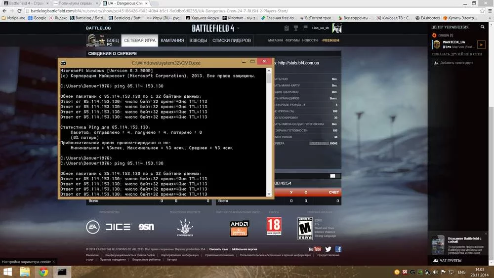Click the НОВОСТИ link
Image resolution: width=494 pixels, height=278 pixels.
pos(310,40)
